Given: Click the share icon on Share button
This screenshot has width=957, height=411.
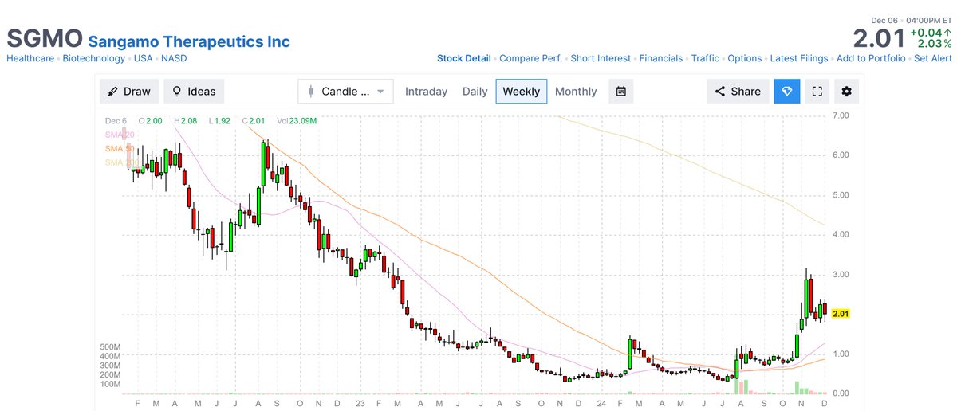Looking at the screenshot, I should (x=720, y=92).
